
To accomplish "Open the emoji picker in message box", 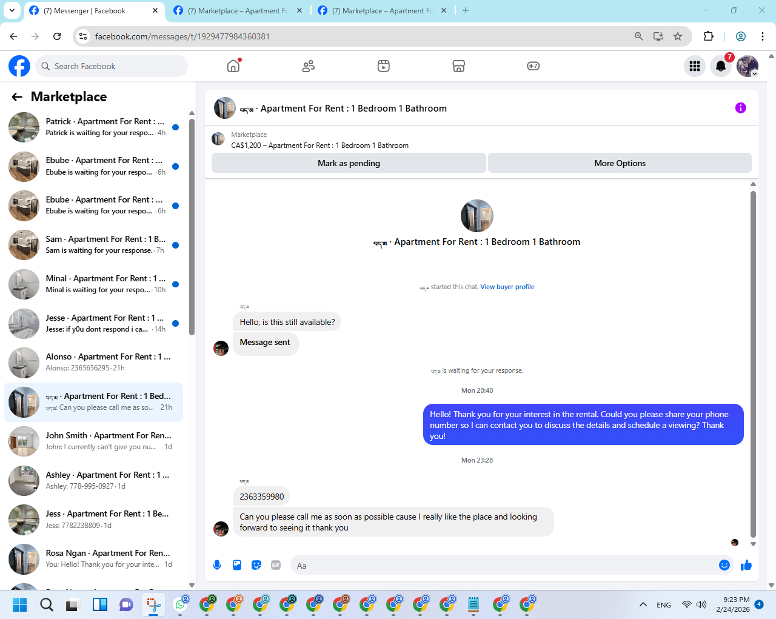I will click(x=724, y=565).
